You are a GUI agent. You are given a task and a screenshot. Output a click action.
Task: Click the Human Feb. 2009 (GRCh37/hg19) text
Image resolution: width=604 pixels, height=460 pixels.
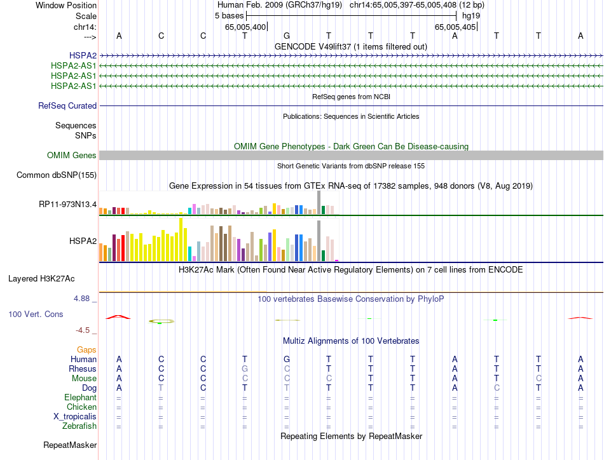(280, 5)
